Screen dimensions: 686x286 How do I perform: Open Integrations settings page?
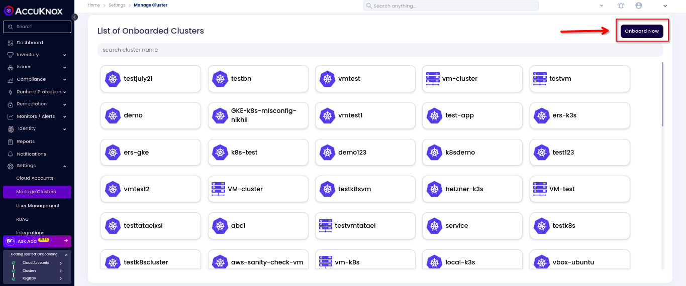pyautogui.click(x=30, y=232)
